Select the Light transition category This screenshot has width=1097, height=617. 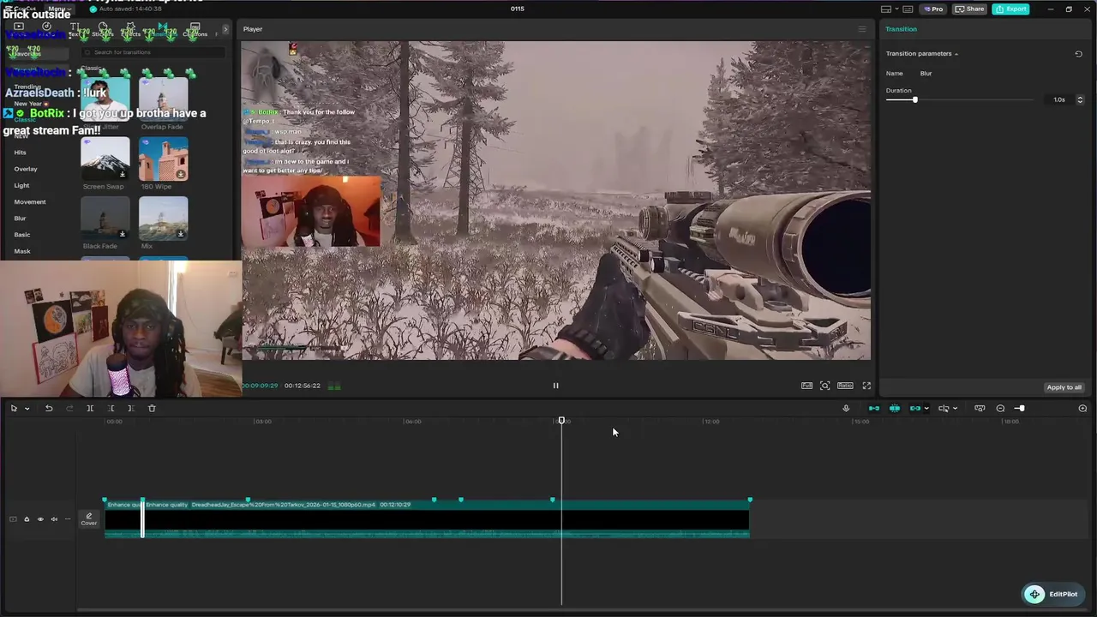[x=21, y=185]
